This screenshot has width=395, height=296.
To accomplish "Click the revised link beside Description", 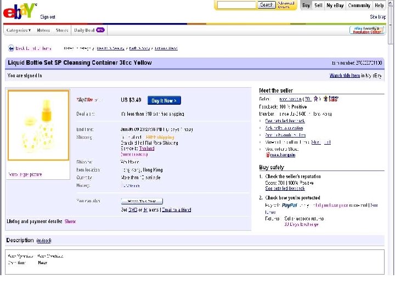I will [x=44, y=241].
